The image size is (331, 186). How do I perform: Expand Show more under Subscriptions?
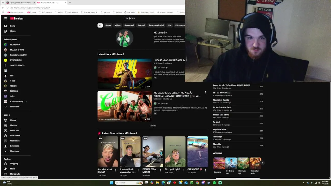coord(14,107)
